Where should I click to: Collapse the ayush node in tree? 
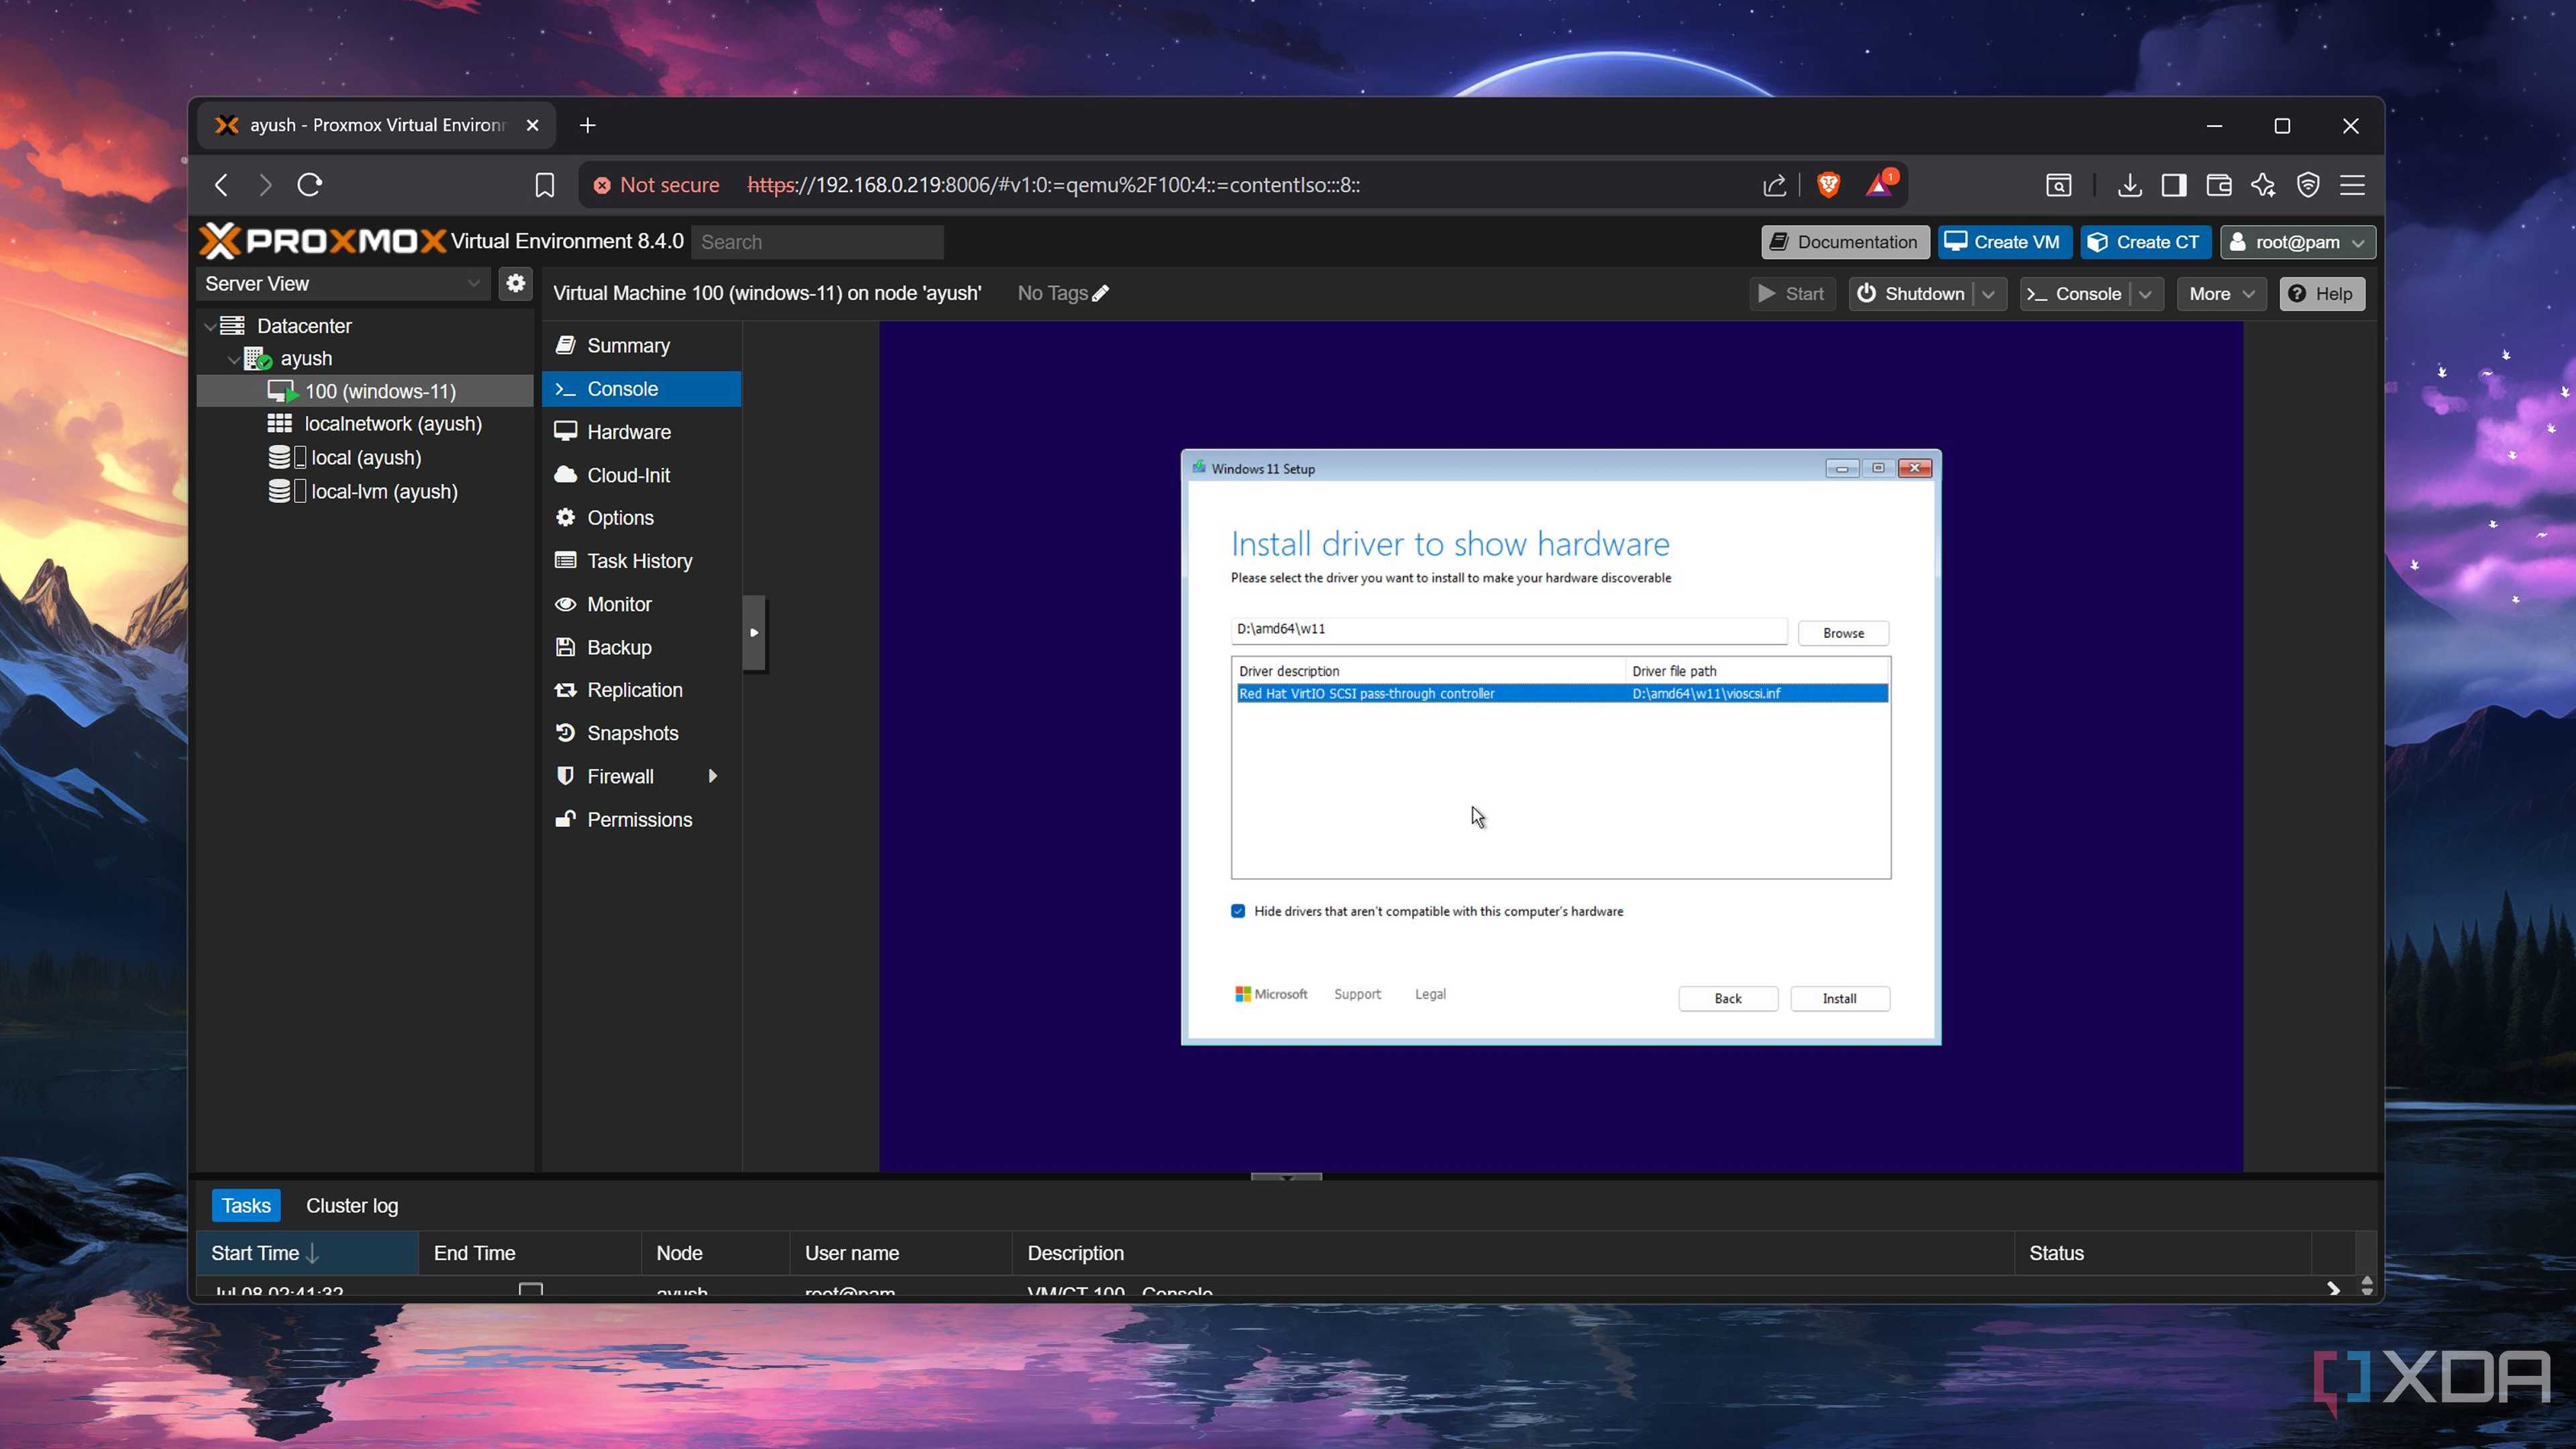[234, 359]
